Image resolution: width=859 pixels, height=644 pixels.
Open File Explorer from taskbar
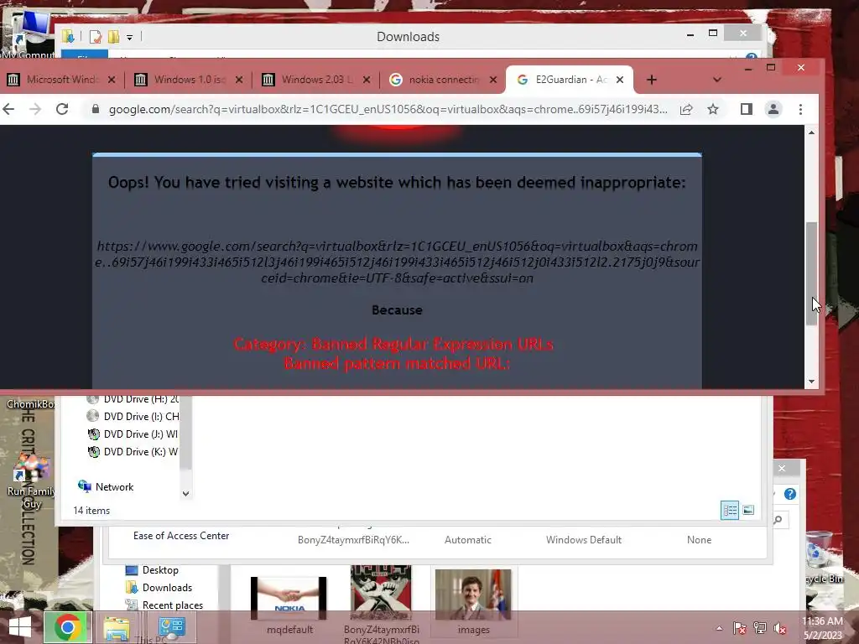click(117, 627)
